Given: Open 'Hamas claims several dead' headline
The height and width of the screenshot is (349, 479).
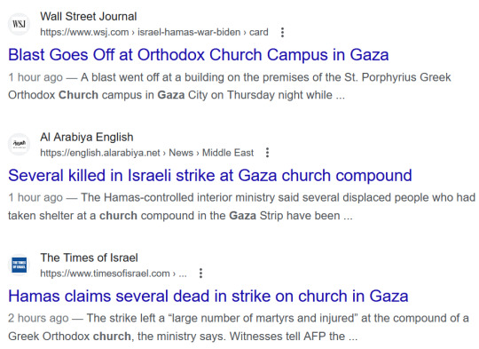Looking at the screenshot, I should point(208,296).
